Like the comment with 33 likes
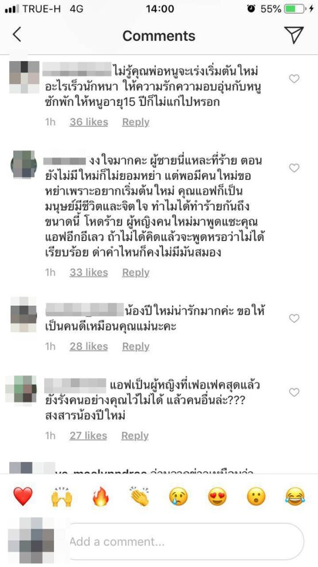The image size is (318, 567). click(294, 168)
